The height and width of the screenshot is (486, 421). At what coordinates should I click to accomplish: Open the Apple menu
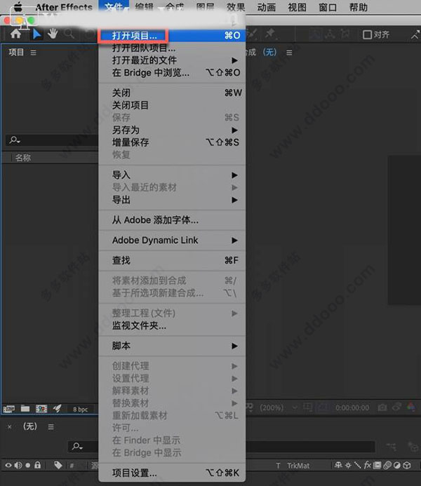coord(18,7)
